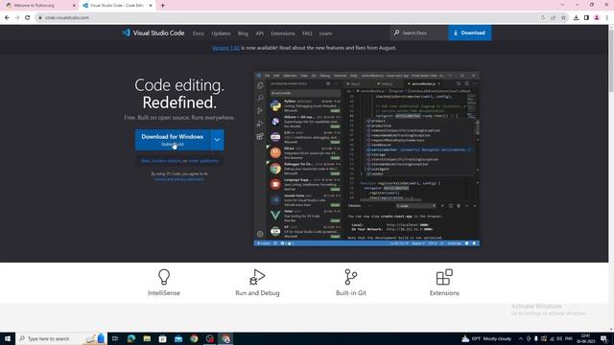Image resolution: width=614 pixels, height=345 pixels.
Task: Click the Extensions blocks icon
Action: click(444, 277)
